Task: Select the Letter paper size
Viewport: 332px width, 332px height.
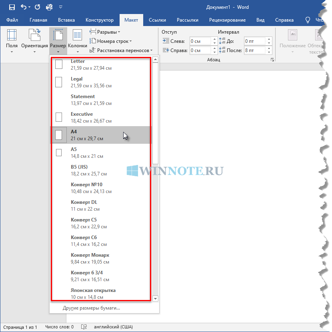Action: [x=101, y=64]
